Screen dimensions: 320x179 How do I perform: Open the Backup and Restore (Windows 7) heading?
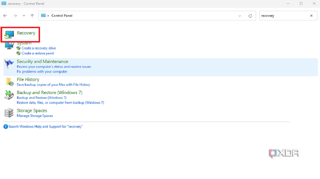[50, 93]
